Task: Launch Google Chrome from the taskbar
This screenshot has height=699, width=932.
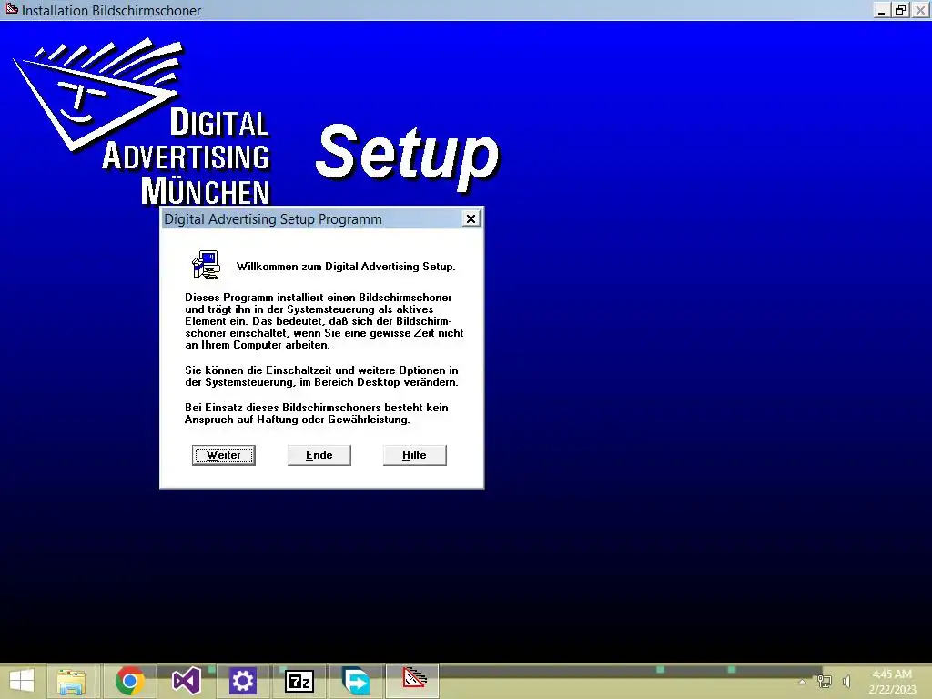Action: click(130, 681)
